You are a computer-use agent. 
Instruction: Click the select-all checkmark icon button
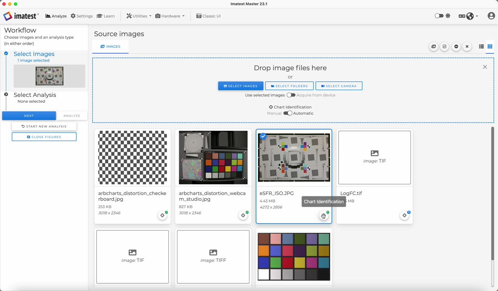coord(445,47)
